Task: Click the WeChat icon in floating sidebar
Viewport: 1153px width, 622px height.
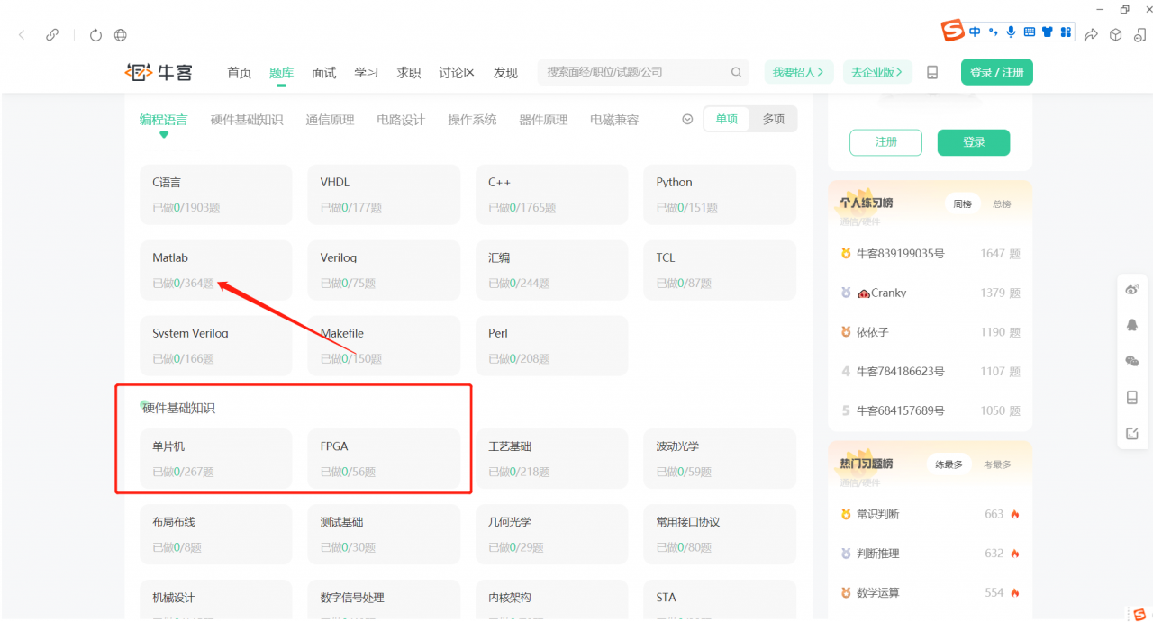Action: [x=1132, y=361]
